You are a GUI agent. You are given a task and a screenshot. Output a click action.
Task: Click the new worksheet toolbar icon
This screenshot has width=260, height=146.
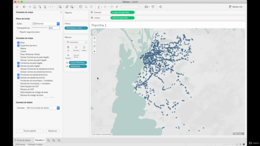60,7
